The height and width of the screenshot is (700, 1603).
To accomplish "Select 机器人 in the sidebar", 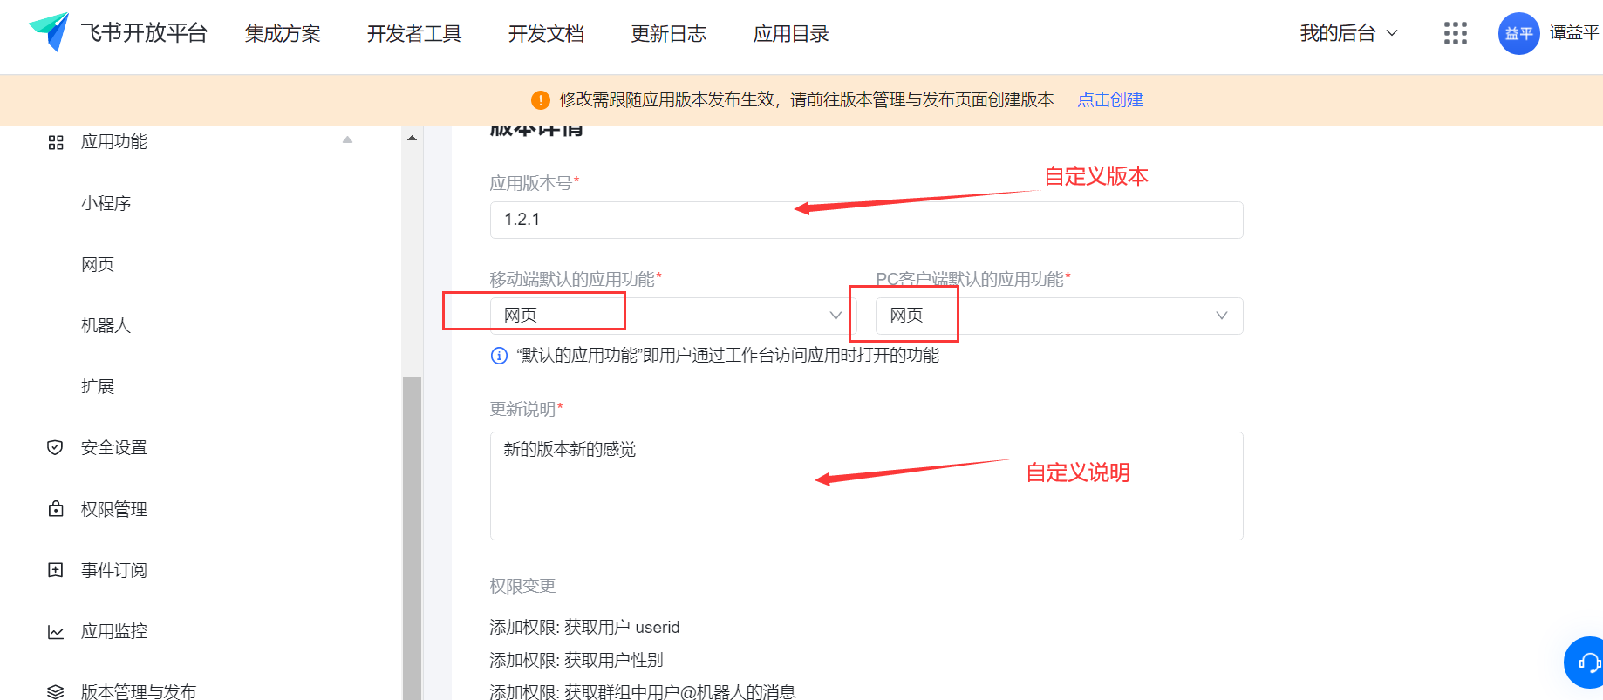I will pyautogui.click(x=106, y=325).
